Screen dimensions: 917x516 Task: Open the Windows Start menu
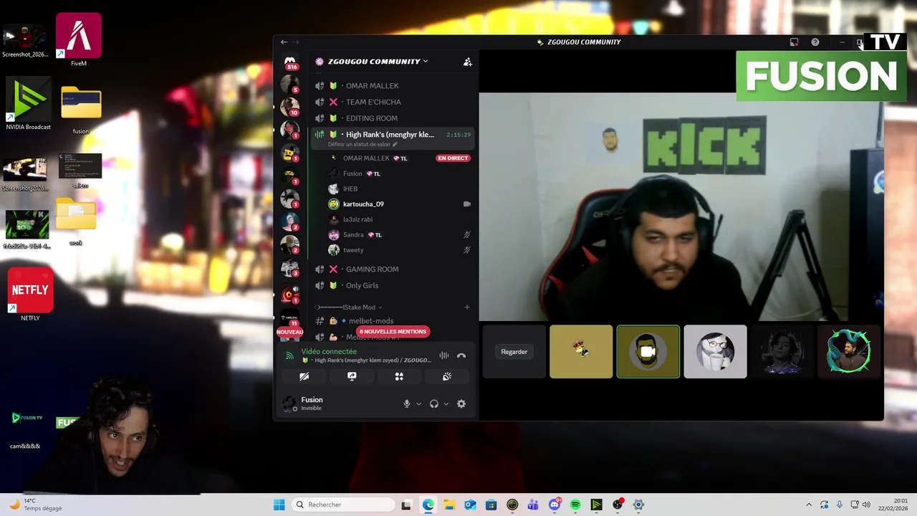(x=279, y=505)
